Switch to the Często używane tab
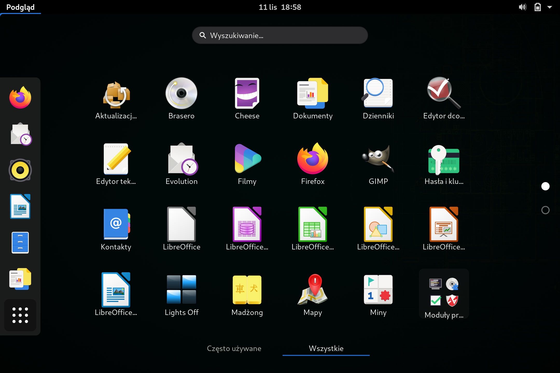Viewport: 560px width, 373px height. [x=234, y=348]
